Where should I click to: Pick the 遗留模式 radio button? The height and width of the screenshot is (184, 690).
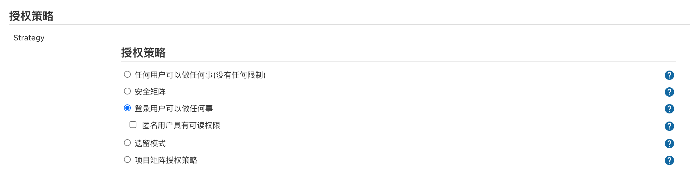click(x=127, y=143)
